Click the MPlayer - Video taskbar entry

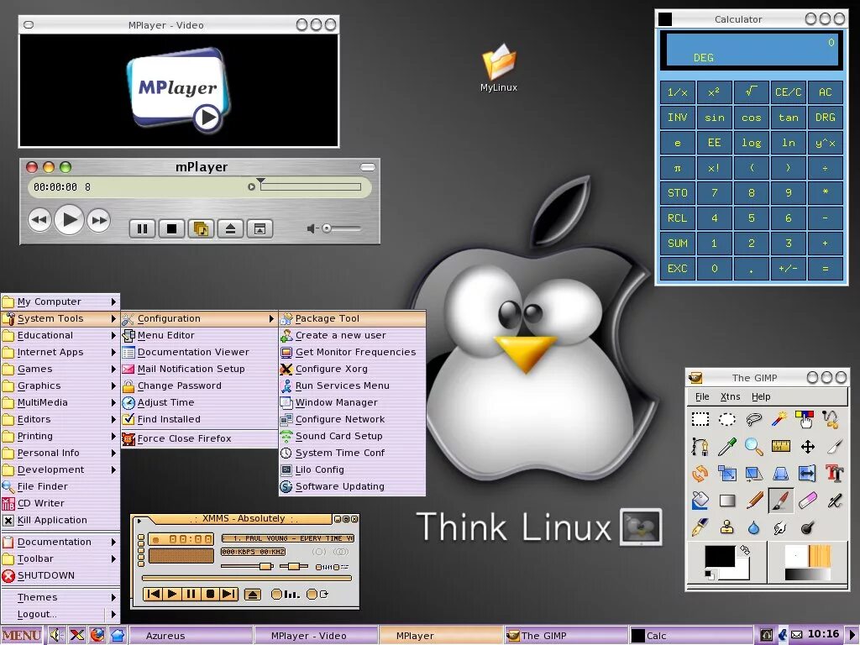(x=317, y=635)
